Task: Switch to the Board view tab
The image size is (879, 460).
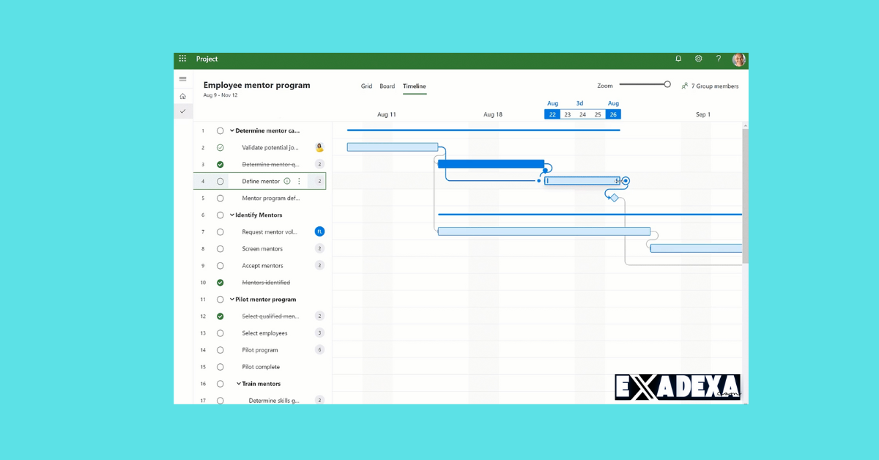Action: click(x=387, y=86)
